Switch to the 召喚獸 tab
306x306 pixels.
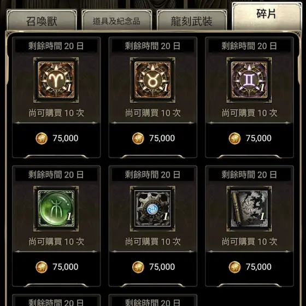42,20
